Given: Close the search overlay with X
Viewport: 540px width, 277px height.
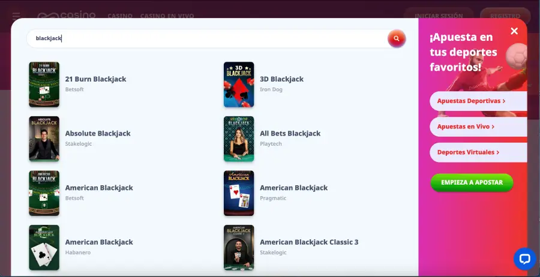Looking at the screenshot, I should coord(514,31).
